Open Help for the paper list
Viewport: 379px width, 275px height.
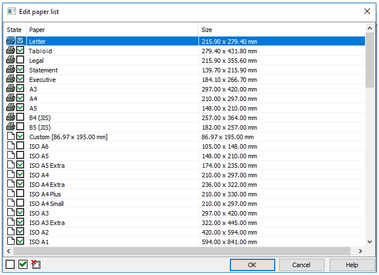352,265
